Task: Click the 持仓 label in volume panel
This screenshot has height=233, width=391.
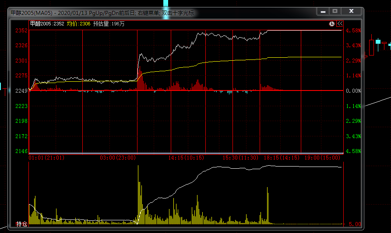Action: (22, 224)
